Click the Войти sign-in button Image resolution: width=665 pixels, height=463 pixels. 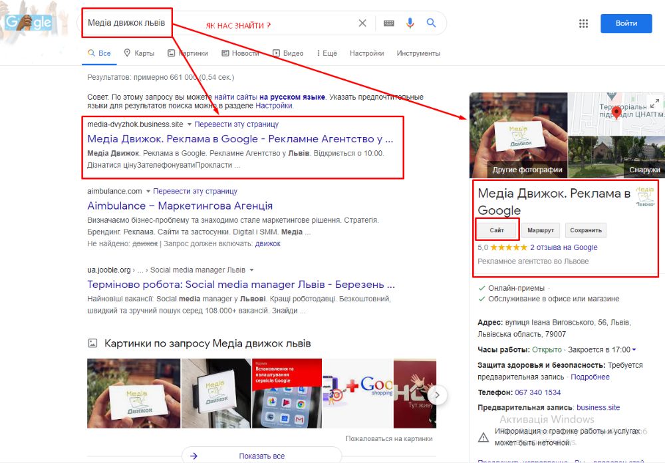click(626, 23)
